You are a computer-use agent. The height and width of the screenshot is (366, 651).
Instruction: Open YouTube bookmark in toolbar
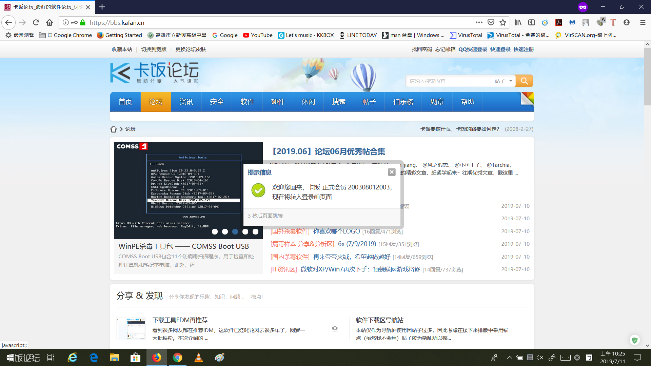pos(258,35)
